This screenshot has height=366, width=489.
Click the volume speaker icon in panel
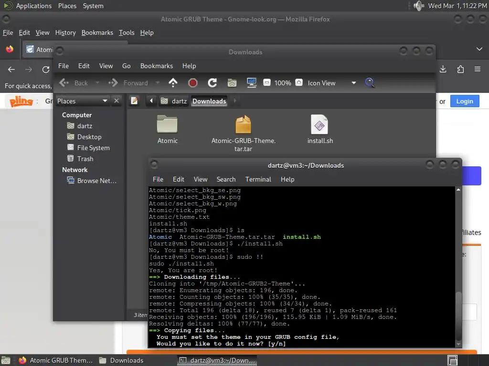point(418,6)
